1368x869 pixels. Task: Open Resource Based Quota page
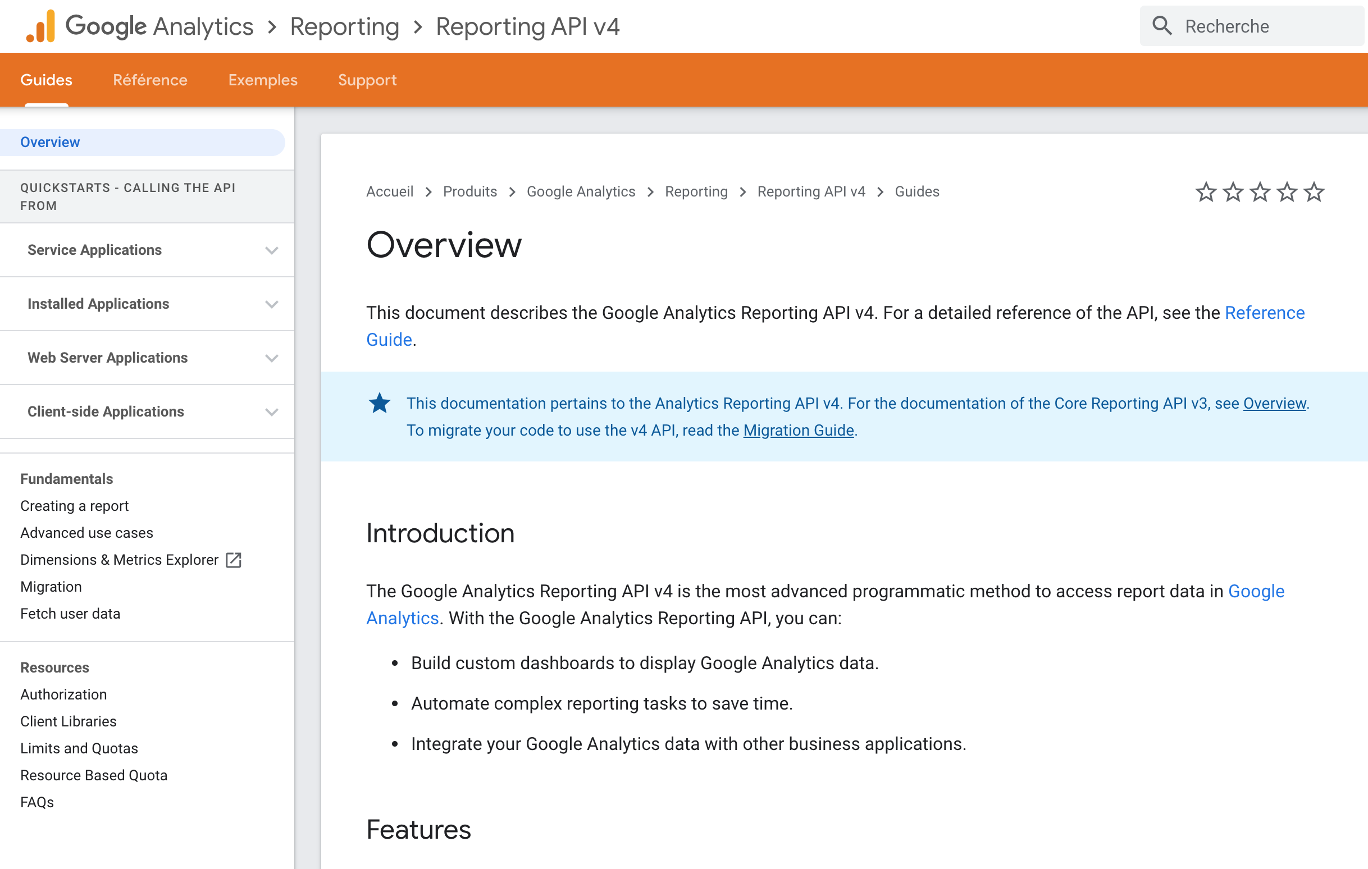pos(94,775)
